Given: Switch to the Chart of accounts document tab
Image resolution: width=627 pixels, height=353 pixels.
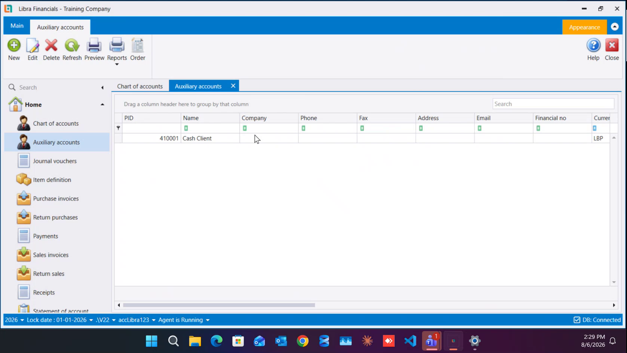Looking at the screenshot, I should [140, 86].
